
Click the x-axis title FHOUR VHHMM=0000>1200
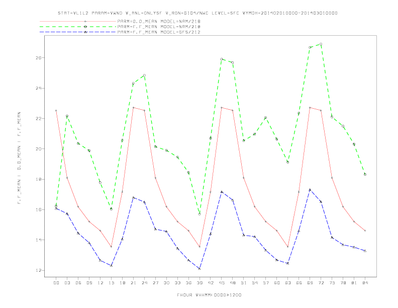(209, 295)
